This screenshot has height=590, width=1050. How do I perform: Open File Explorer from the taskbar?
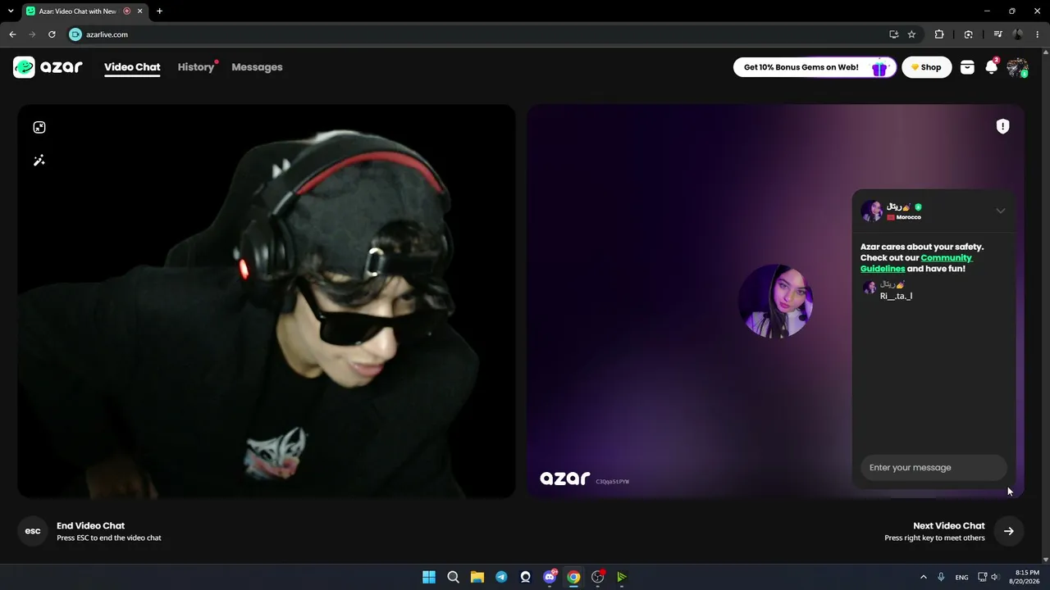click(477, 577)
